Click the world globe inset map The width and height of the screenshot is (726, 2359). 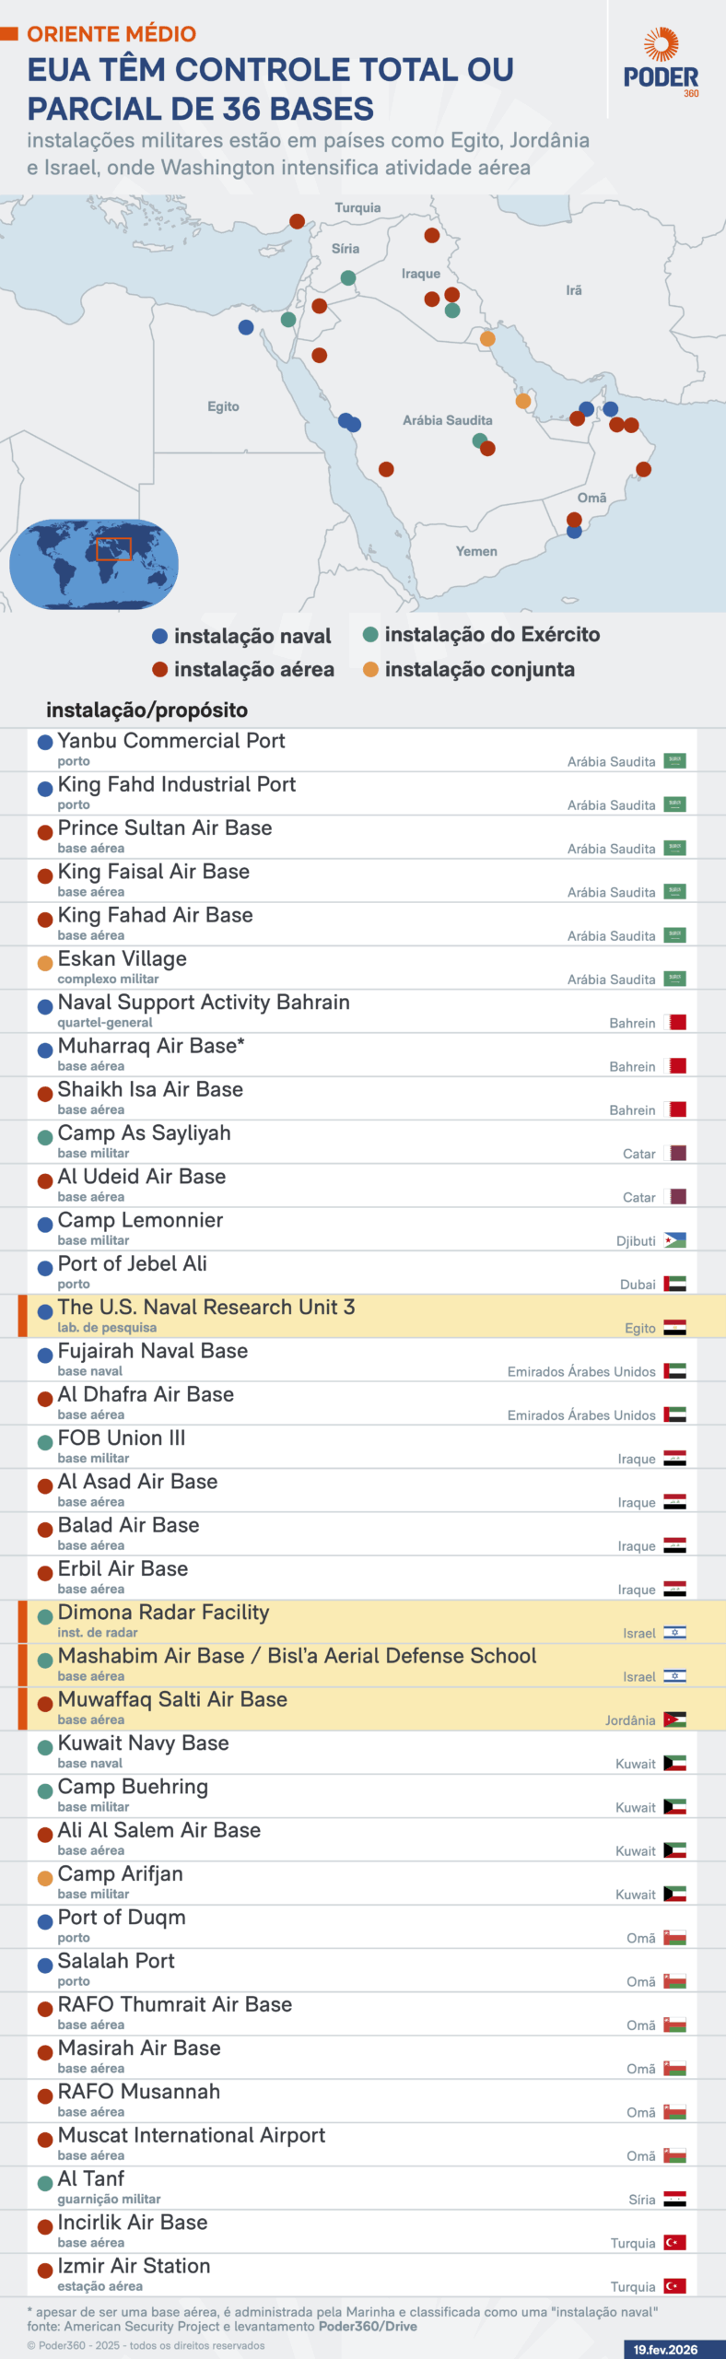click(94, 564)
